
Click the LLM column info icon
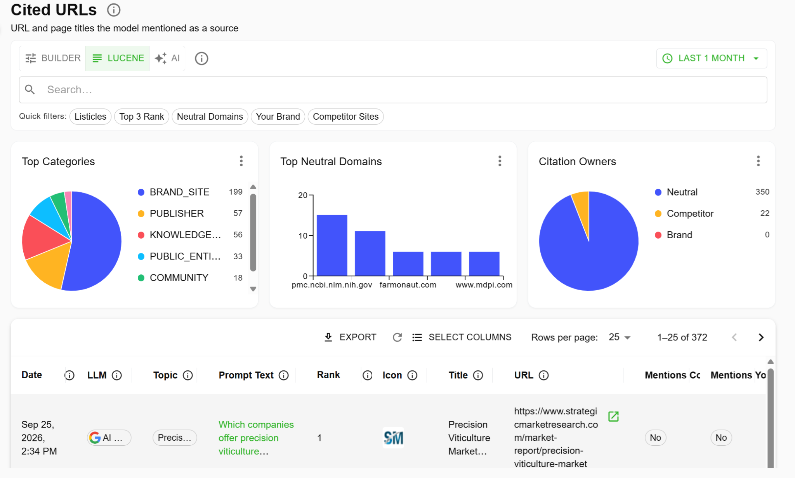117,375
